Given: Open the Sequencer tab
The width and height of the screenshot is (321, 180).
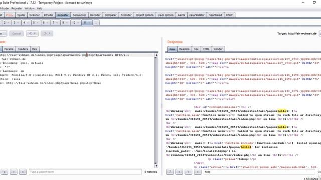Looking at the screenshot, I should pyautogui.click(x=79, y=15).
